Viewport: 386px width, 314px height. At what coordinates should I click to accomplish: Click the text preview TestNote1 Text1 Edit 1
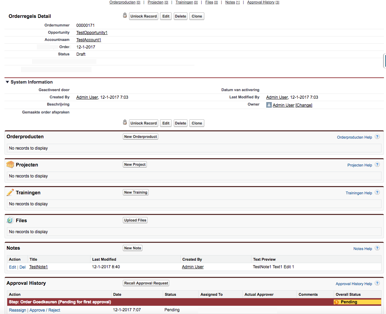273,267
